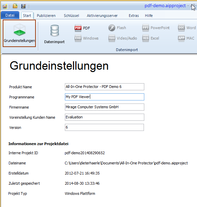Switch to the Publizieren tab
The image size is (197, 207).
(46, 16)
